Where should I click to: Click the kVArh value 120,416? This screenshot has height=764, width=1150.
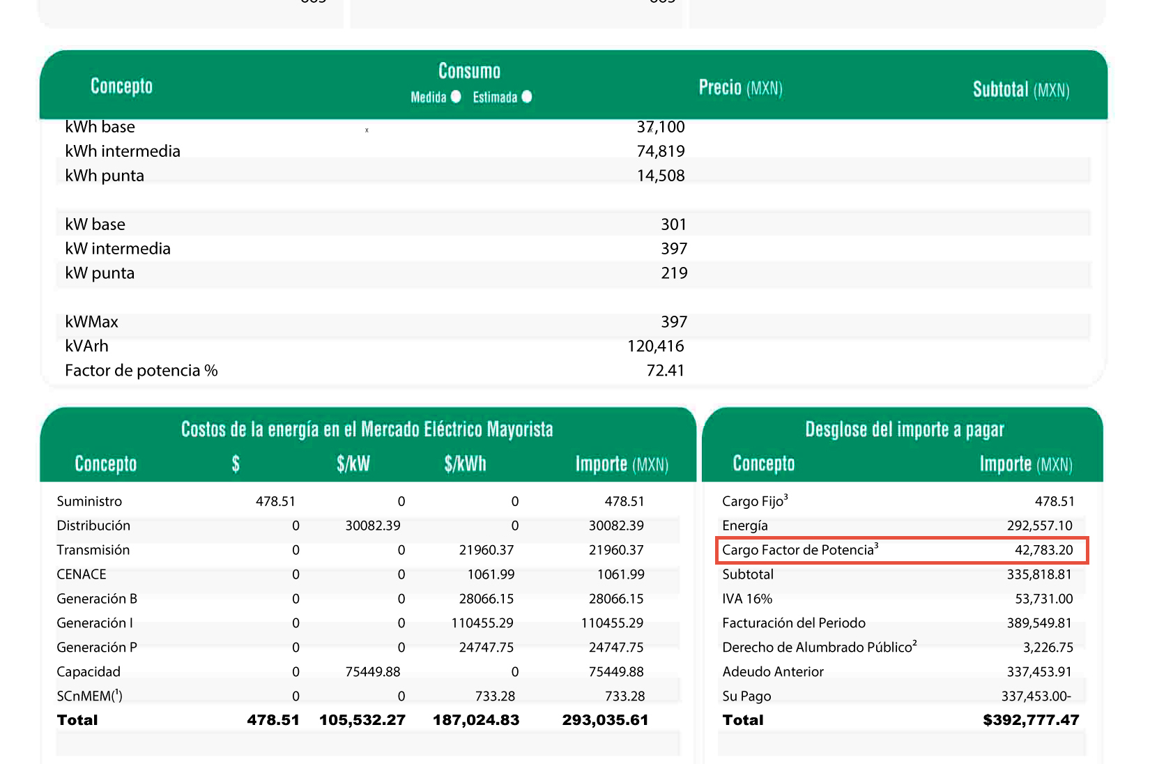[x=656, y=346]
